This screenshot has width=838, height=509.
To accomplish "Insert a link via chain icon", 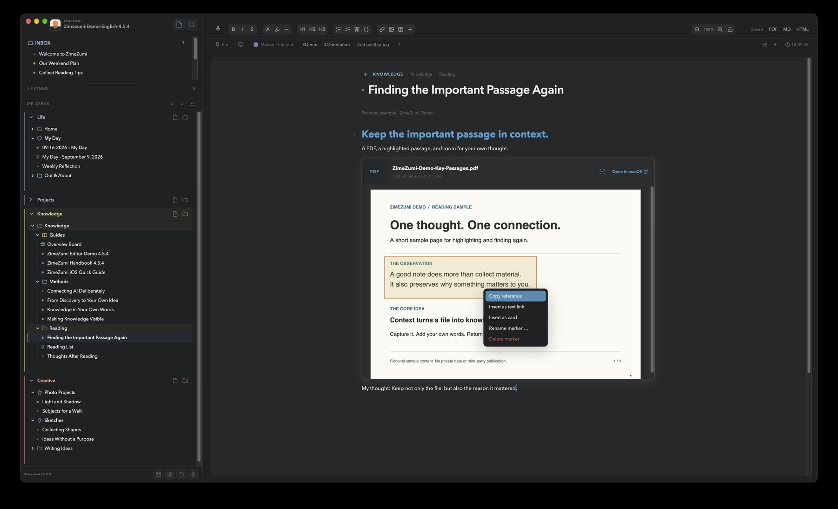I will pyautogui.click(x=382, y=29).
